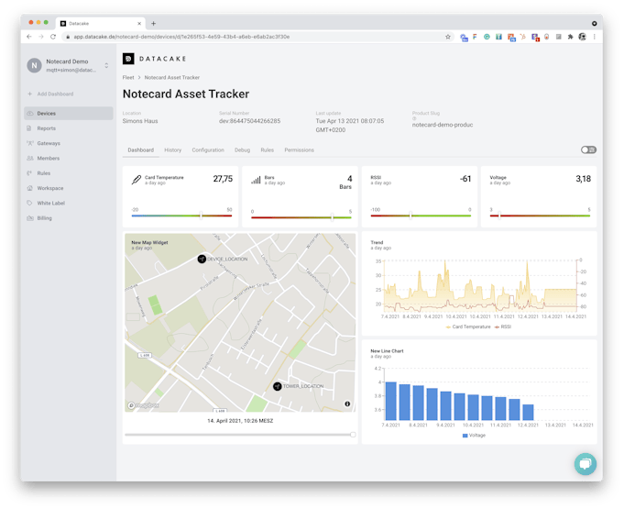Screen dimensions: 624x509
Task: Open the Configuration tab
Action: tap(208, 149)
